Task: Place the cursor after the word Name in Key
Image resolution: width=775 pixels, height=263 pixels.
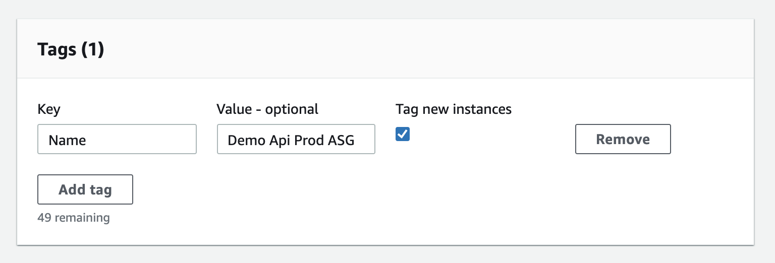Action: click(87, 140)
